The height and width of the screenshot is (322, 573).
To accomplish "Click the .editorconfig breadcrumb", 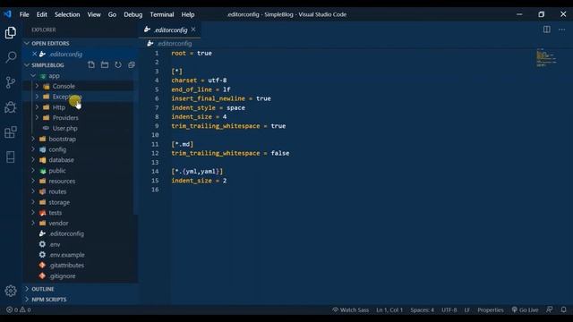I will click(169, 44).
